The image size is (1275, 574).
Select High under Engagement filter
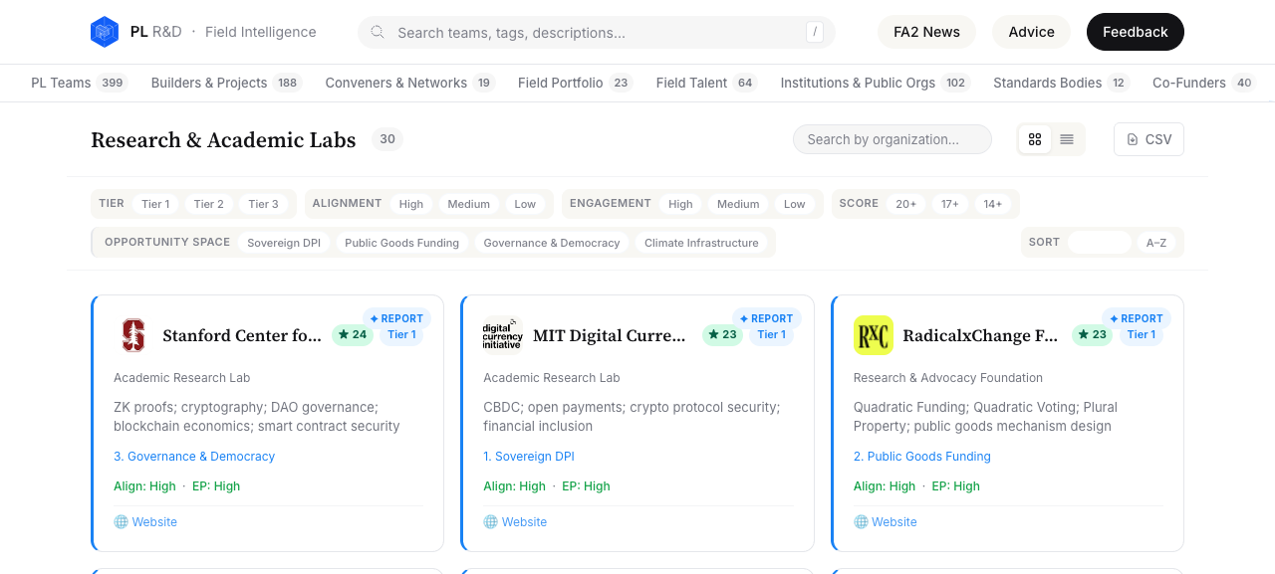pyautogui.click(x=680, y=204)
